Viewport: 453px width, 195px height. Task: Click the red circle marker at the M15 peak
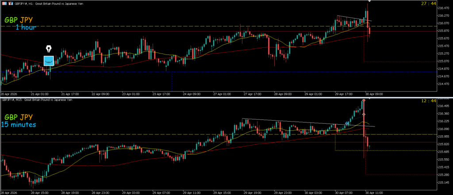364,101
